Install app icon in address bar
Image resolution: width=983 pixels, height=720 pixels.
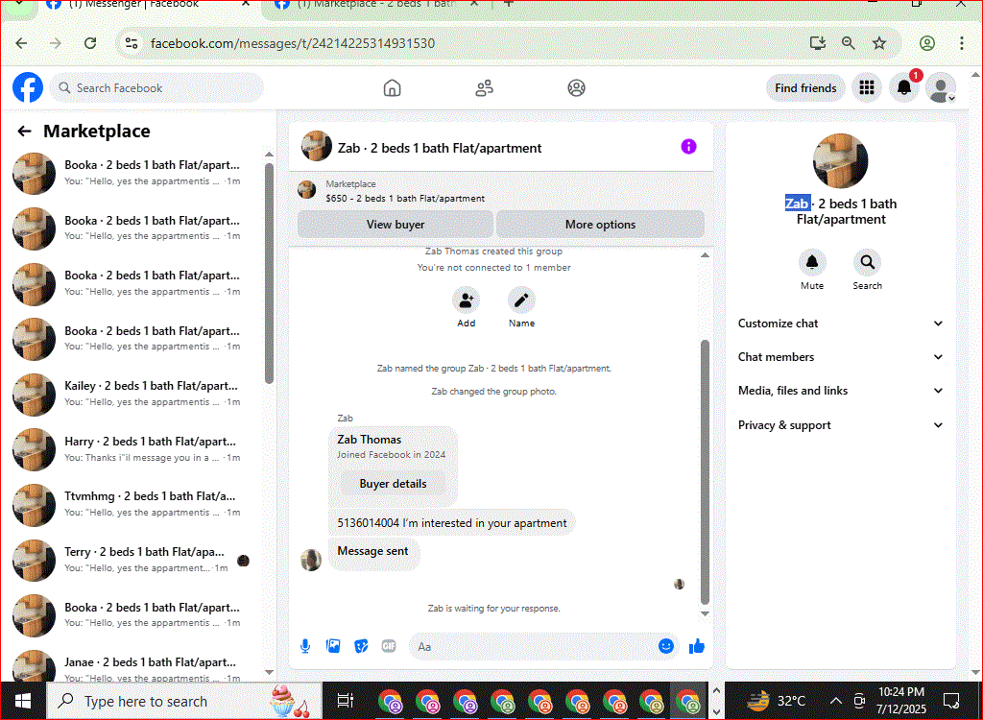pos(818,43)
